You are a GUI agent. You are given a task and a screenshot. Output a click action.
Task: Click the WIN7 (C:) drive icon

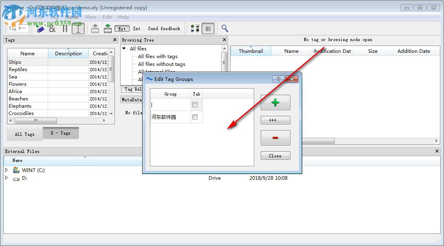click(16, 170)
